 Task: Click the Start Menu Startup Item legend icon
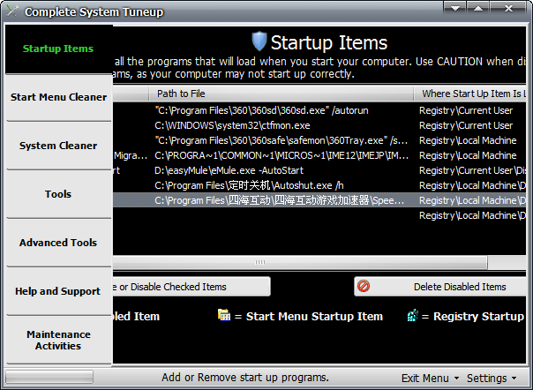[224, 316]
